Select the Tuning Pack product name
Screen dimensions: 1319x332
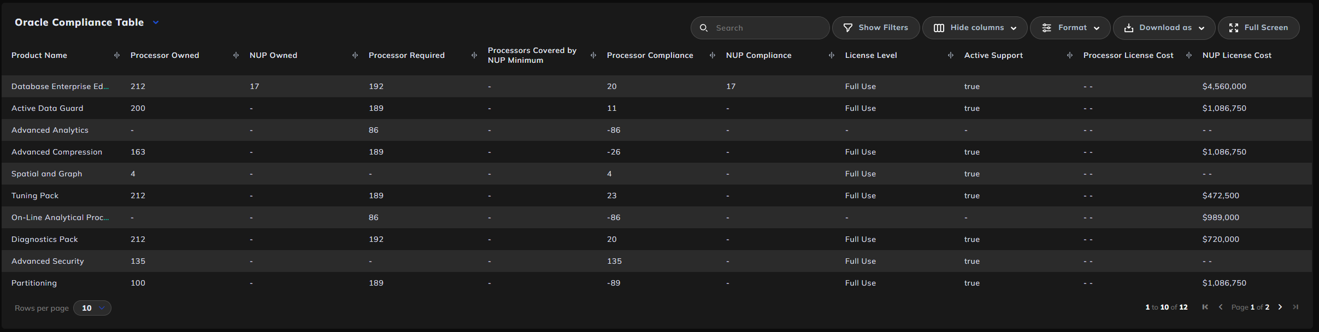35,195
